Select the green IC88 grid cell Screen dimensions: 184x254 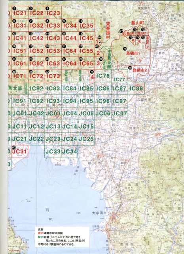136,88
